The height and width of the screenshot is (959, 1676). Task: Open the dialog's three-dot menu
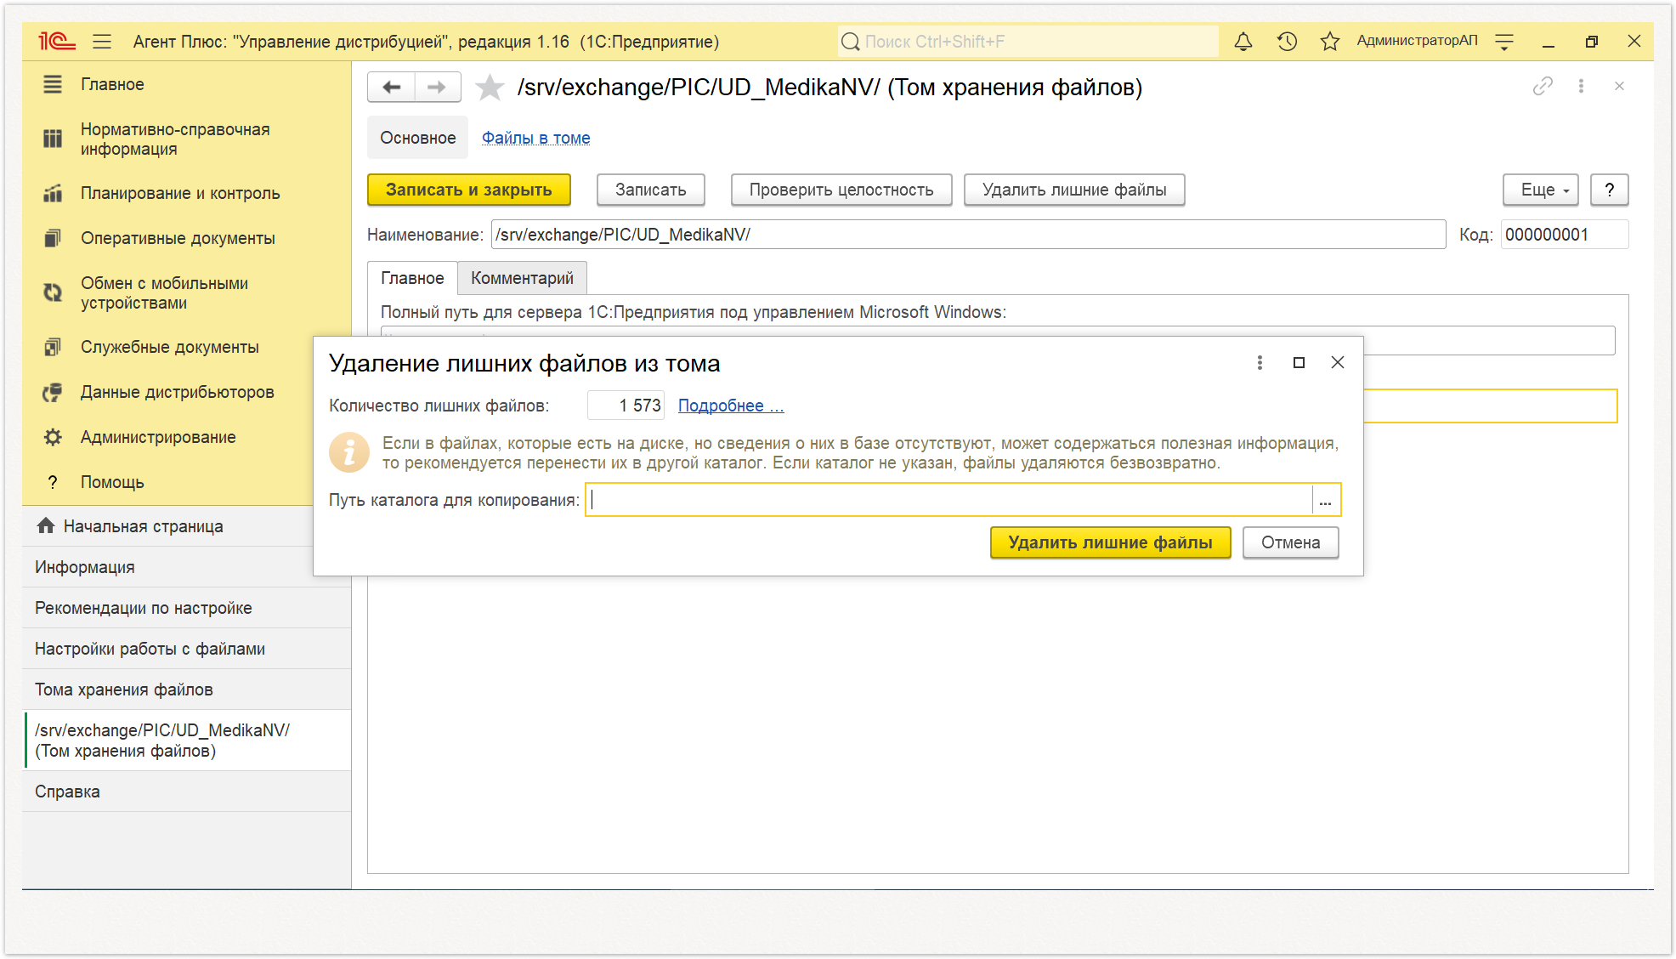[1260, 363]
